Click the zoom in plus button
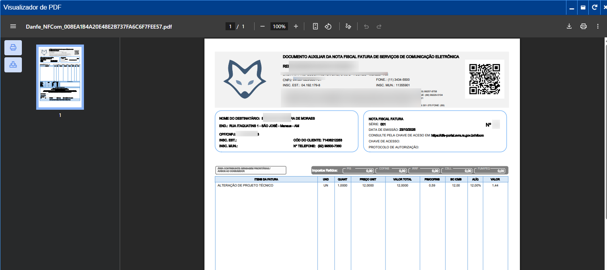The height and width of the screenshot is (270, 607). click(296, 26)
